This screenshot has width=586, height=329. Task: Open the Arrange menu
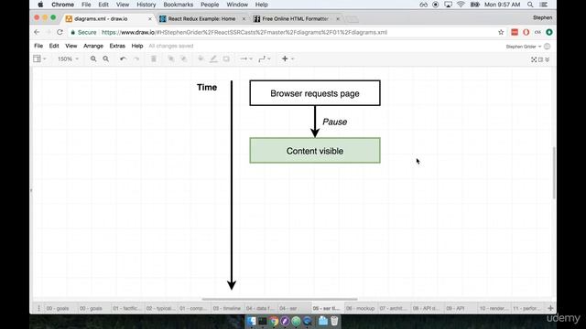pyautogui.click(x=93, y=46)
